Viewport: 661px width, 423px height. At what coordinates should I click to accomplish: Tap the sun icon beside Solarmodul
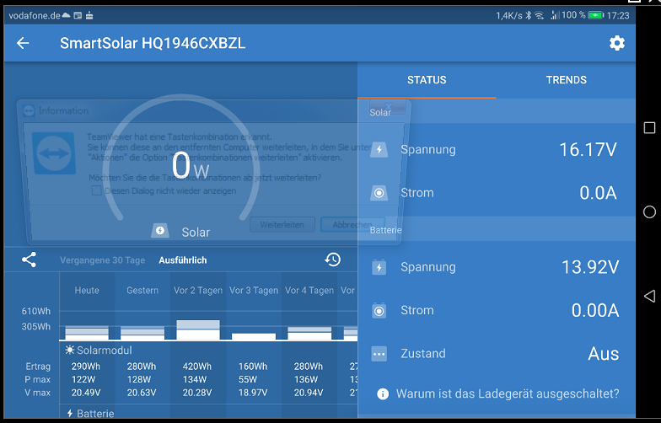[x=69, y=350]
